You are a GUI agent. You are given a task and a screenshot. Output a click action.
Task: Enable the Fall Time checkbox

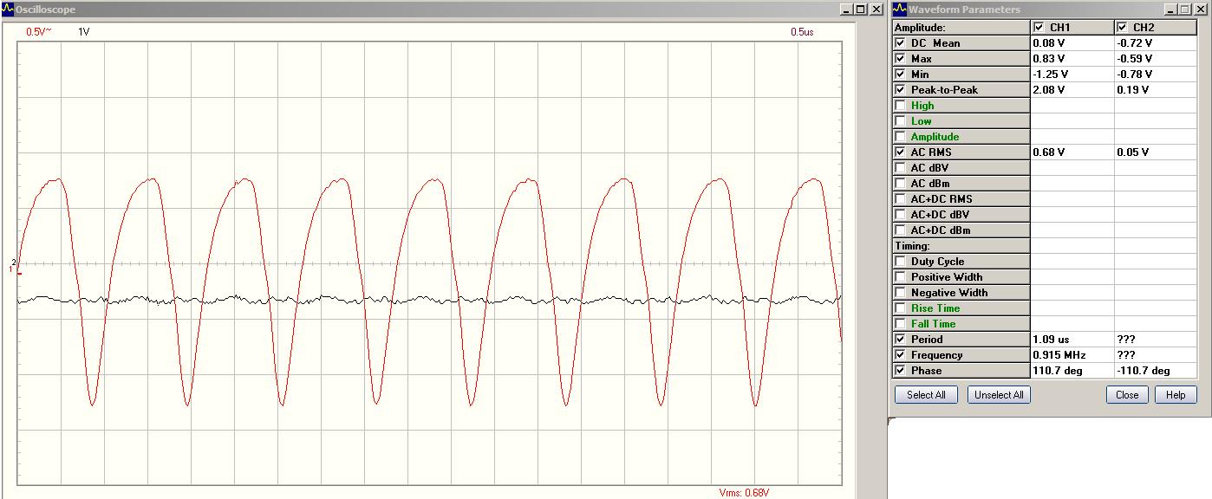[899, 323]
